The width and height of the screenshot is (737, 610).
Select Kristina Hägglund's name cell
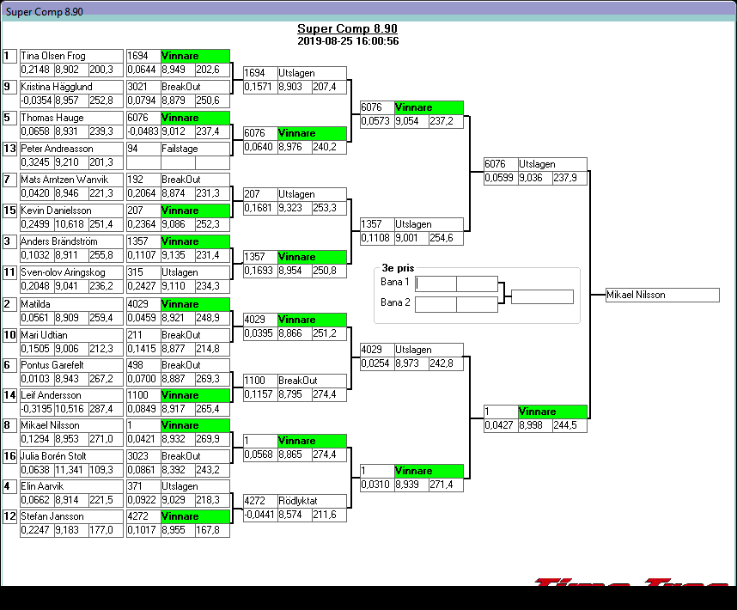coord(71,87)
